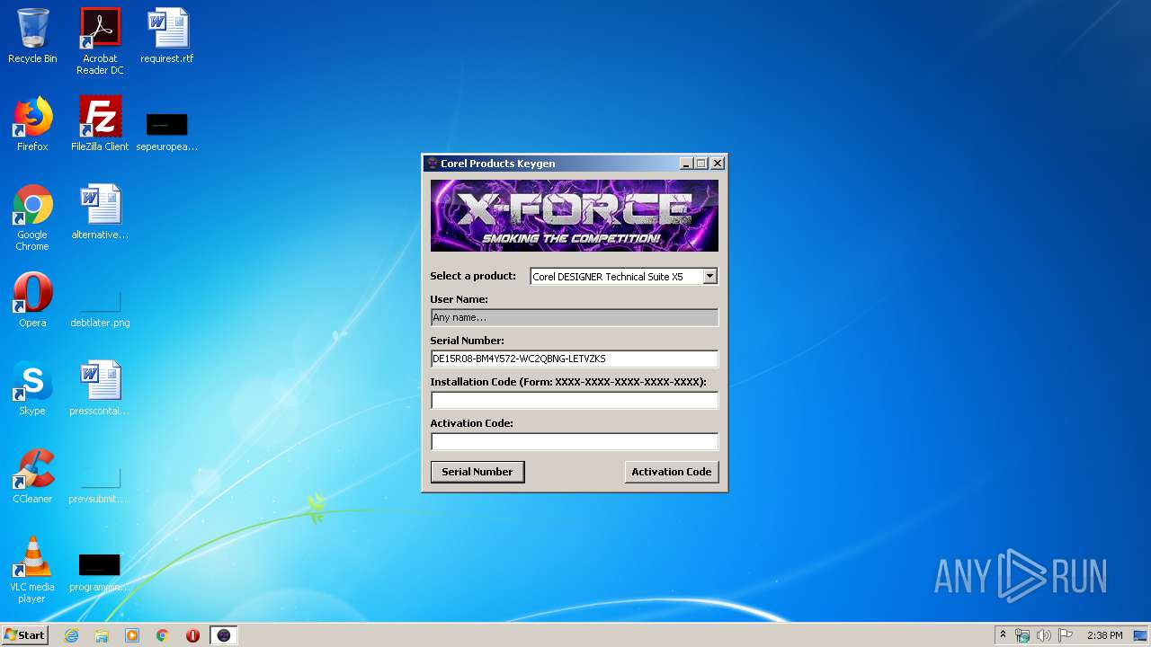This screenshot has height=647, width=1151.
Task: Switch to Keygen taskbar button
Action: coord(224,635)
